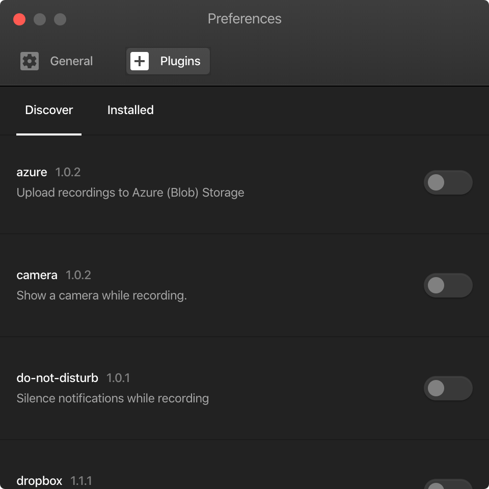Screen dimensions: 489x489
Task: Click "Show a camera while recording." description
Action: [102, 295]
